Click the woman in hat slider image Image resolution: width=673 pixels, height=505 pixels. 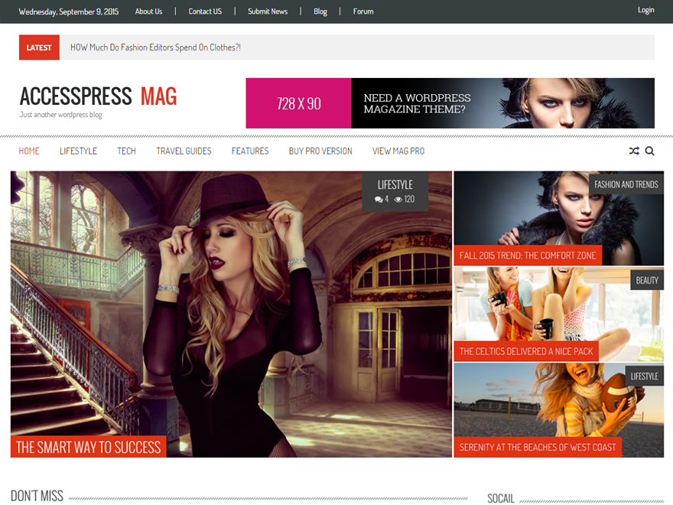[231, 314]
